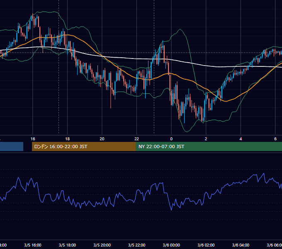Select the NY 22:00-07:00 JST session bar
Viewport: 282px width, 249px height.
pyautogui.click(x=209, y=146)
